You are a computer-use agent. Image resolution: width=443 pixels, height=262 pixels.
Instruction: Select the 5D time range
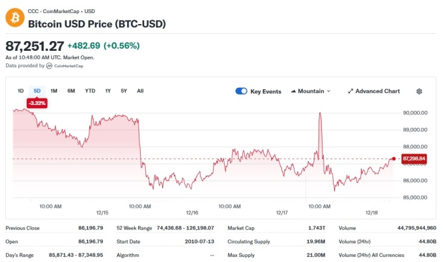click(37, 91)
